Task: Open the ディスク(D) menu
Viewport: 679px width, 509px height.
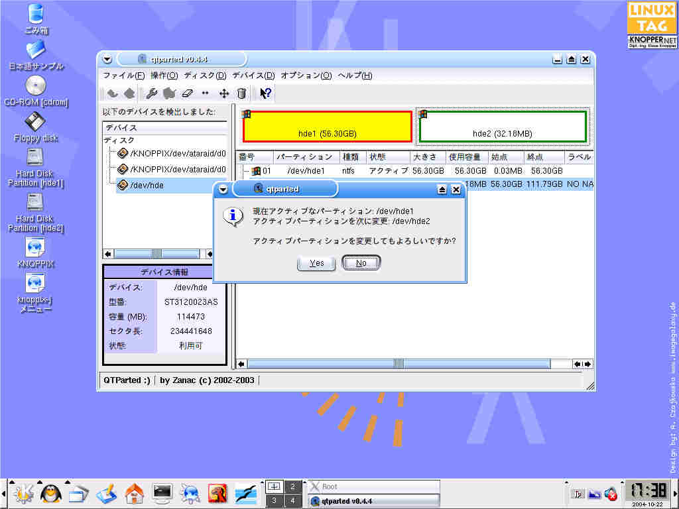Action: tap(206, 76)
